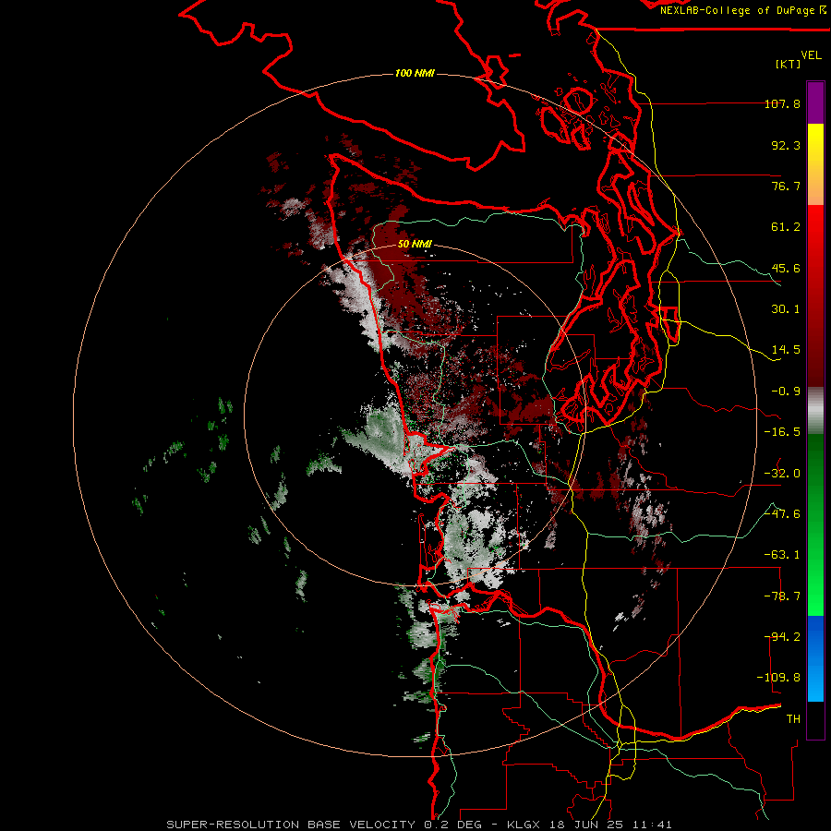
Task: Click the -32.0 legend value
Action: click(x=782, y=474)
